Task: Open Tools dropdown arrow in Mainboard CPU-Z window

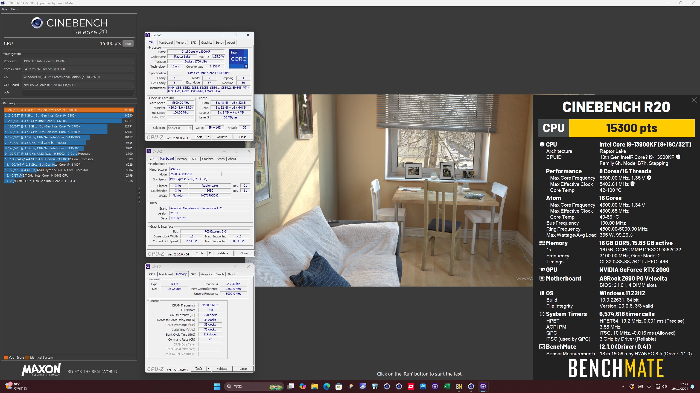Action: [x=209, y=253]
